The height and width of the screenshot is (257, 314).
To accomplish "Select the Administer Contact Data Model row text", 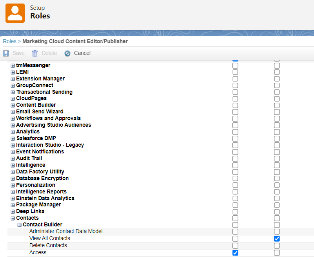I will [x=67, y=231].
